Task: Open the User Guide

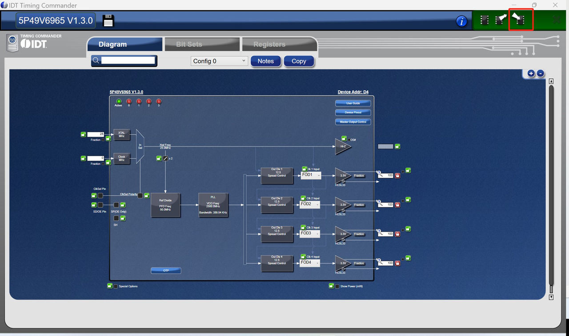Action: [x=353, y=103]
